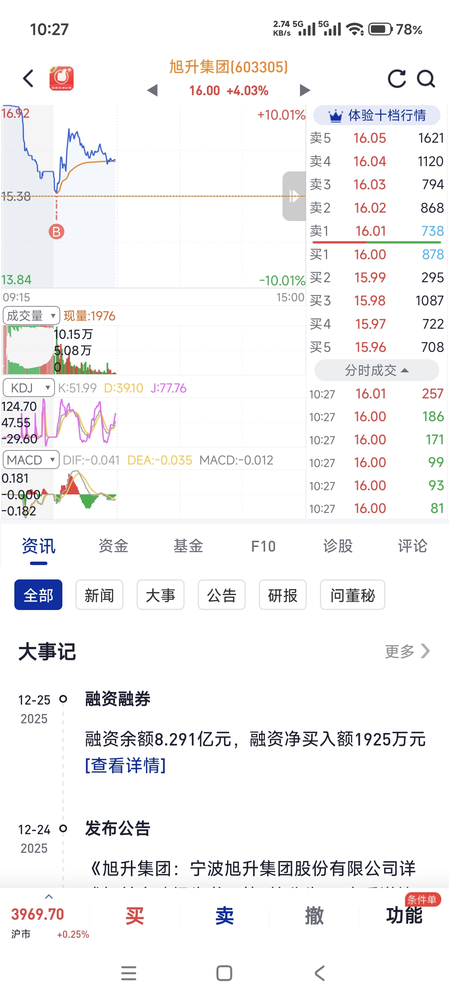Tap the 融资融券 event heading
Viewport: 449px width, 999px height.
[x=117, y=699]
